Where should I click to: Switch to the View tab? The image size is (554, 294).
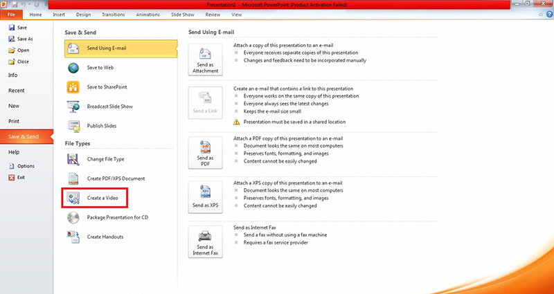coord(236,15)
